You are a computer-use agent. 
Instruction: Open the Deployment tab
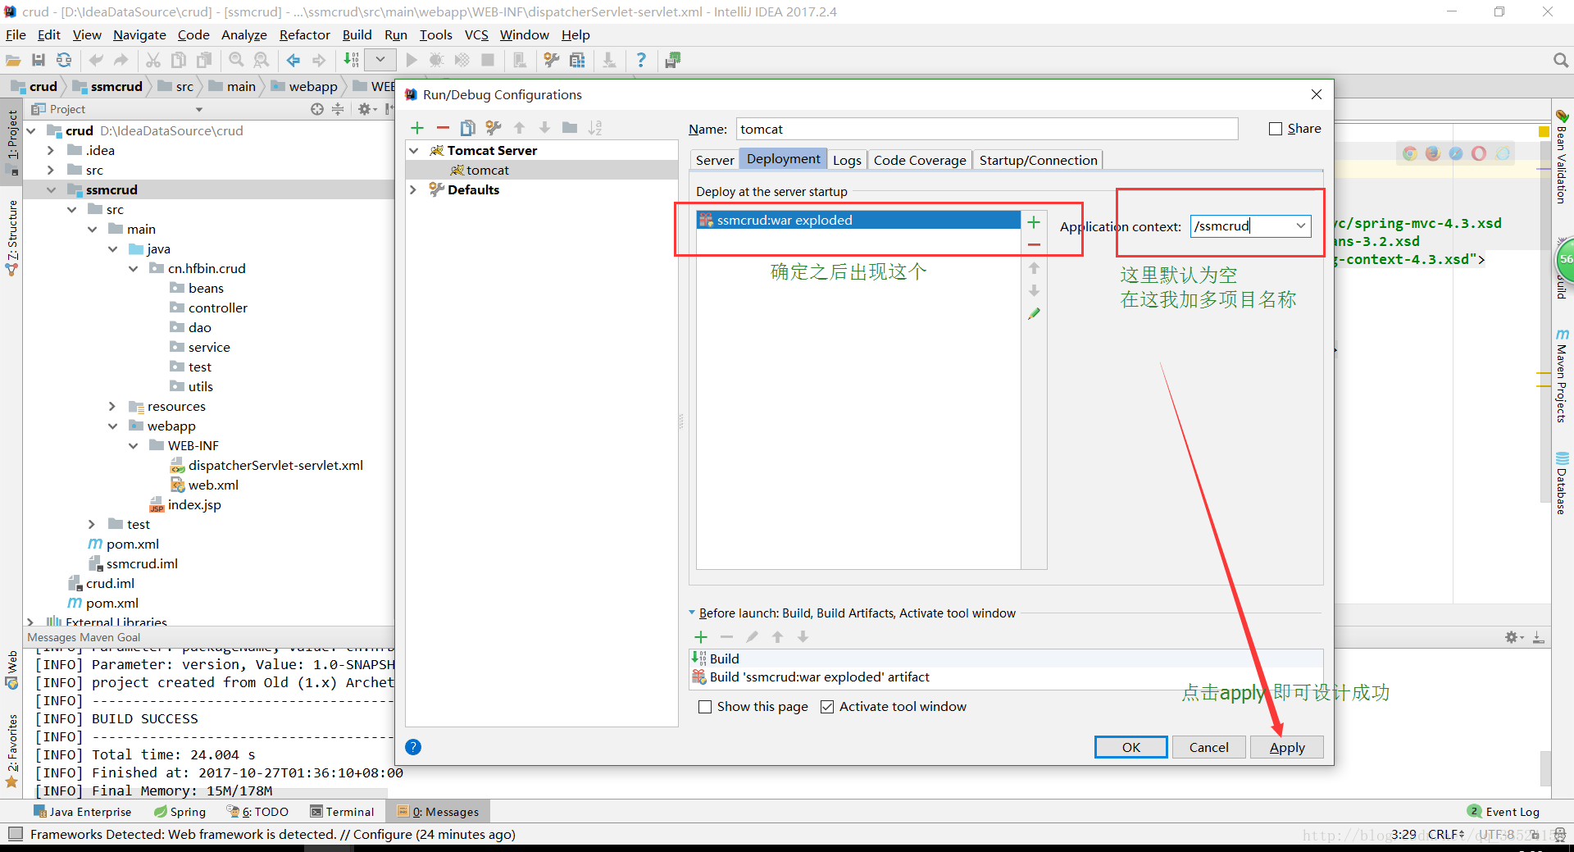(x=783, y=159)
